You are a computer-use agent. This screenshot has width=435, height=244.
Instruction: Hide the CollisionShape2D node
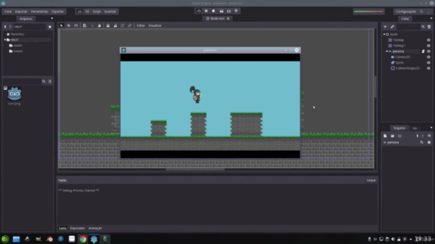(x=429, y=68)
